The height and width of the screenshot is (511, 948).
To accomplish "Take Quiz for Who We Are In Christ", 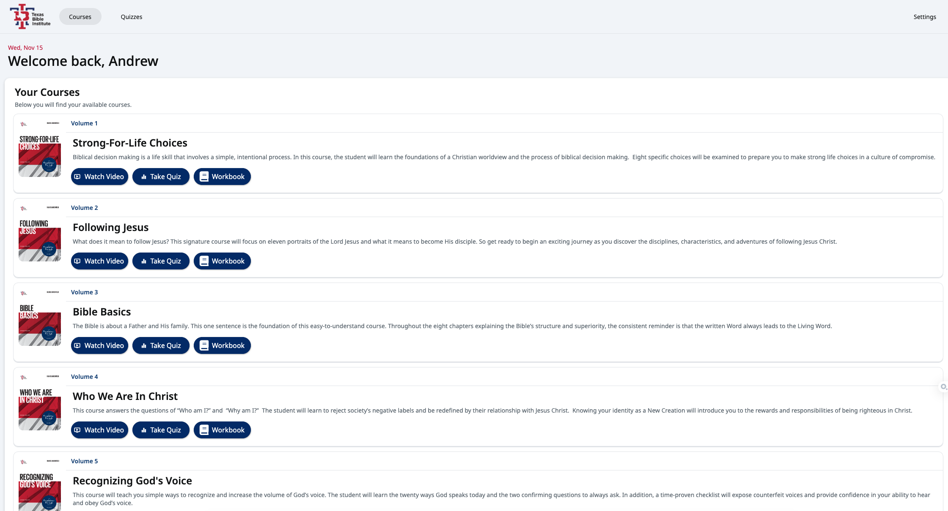I will pos(161,430).
